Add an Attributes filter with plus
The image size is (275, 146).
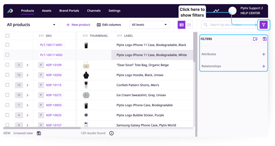point(263,55)
